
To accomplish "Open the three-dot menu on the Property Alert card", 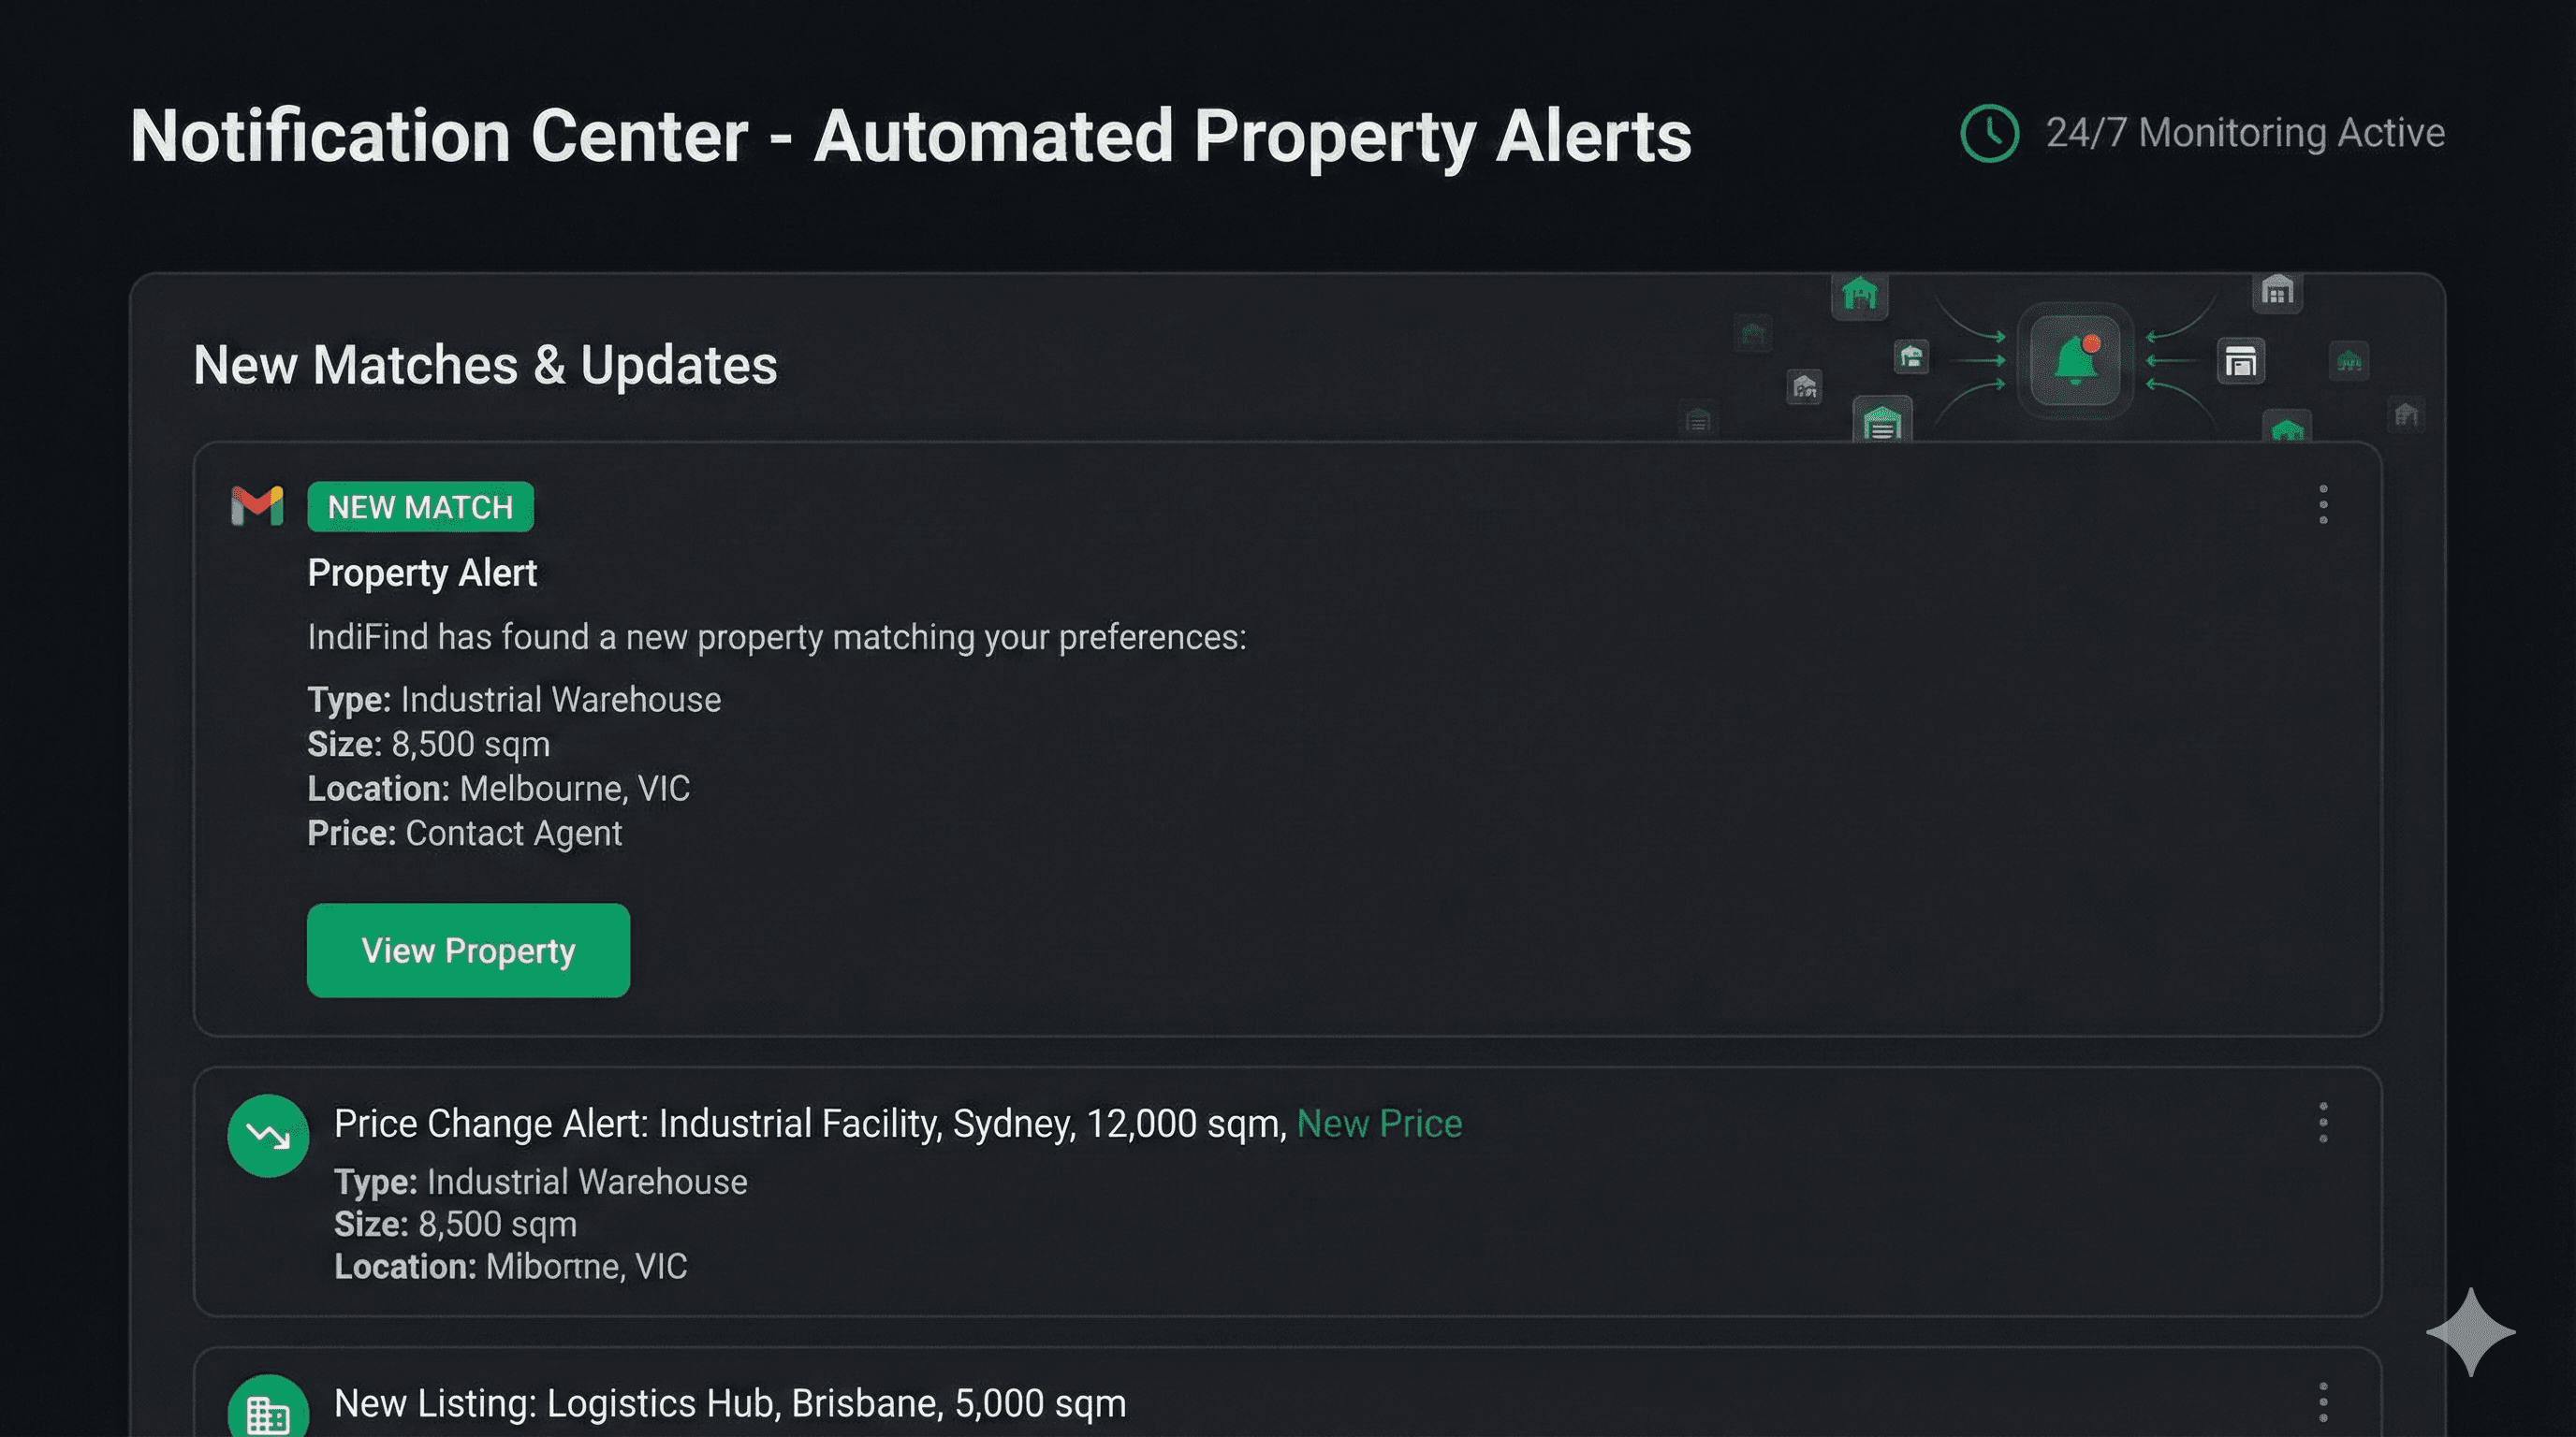I will coord(2324,504).
